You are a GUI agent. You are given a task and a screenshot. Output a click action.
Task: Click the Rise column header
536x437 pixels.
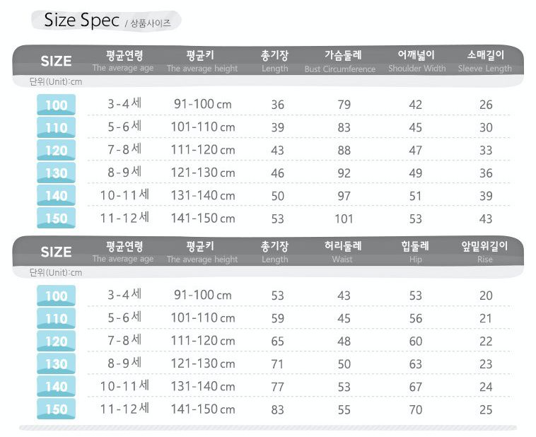(x=484, y=252)
